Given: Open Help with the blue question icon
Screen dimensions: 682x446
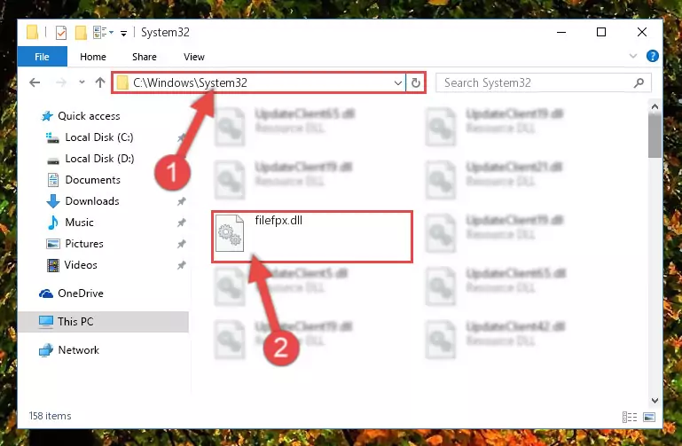Looking at the screenshot, I should click(x=653, y=56).
